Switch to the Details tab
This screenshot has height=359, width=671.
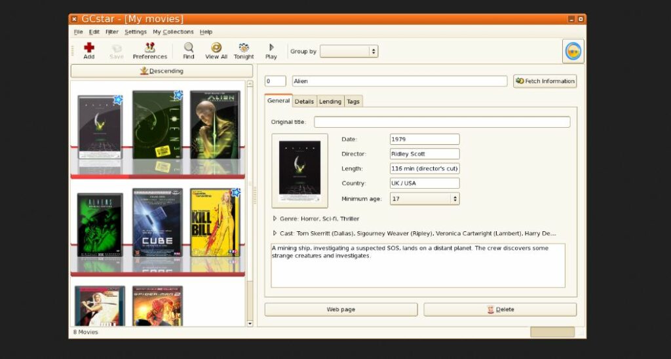pyautogui.click(x=304, y=102)
